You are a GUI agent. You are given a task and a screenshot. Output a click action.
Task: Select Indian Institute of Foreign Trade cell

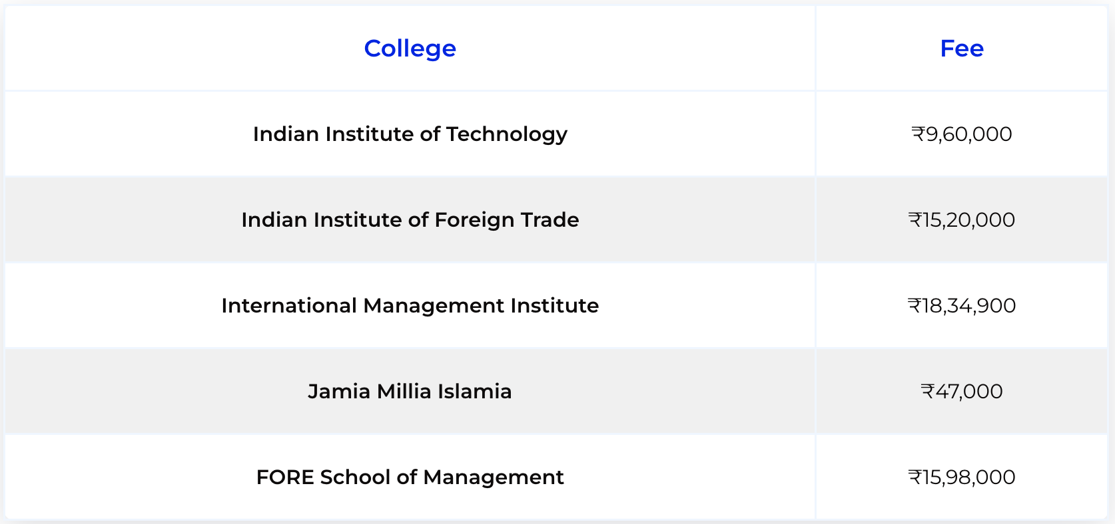click(410, 219)
